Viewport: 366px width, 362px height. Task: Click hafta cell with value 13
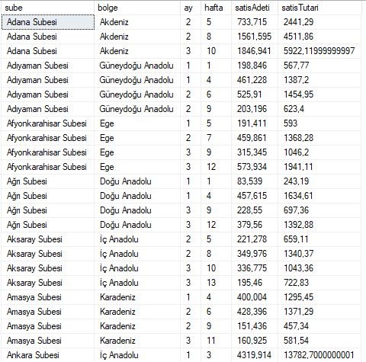[x=216, y=283]
